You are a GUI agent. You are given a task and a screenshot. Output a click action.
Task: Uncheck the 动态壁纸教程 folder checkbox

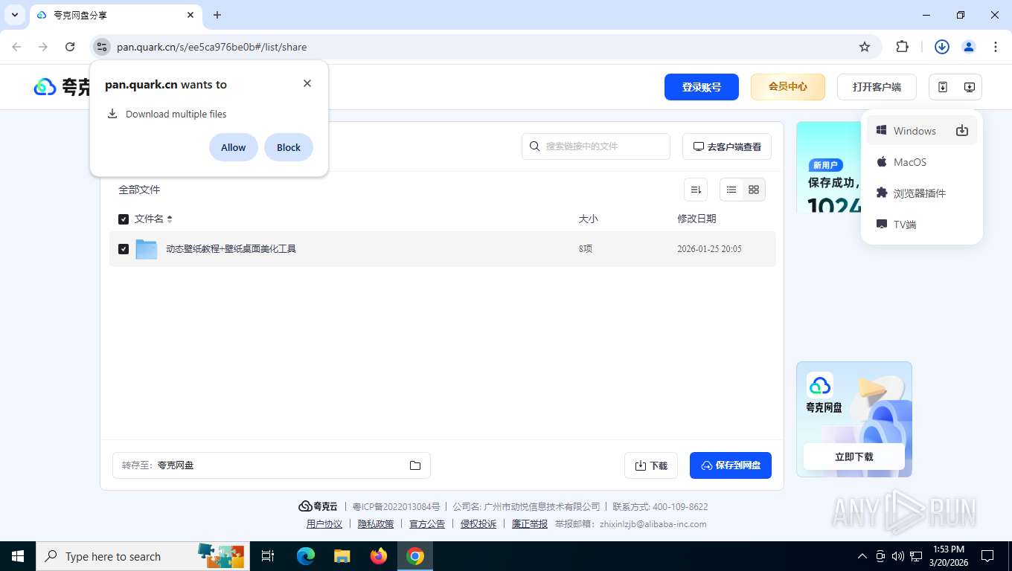[x=124, y=249]
